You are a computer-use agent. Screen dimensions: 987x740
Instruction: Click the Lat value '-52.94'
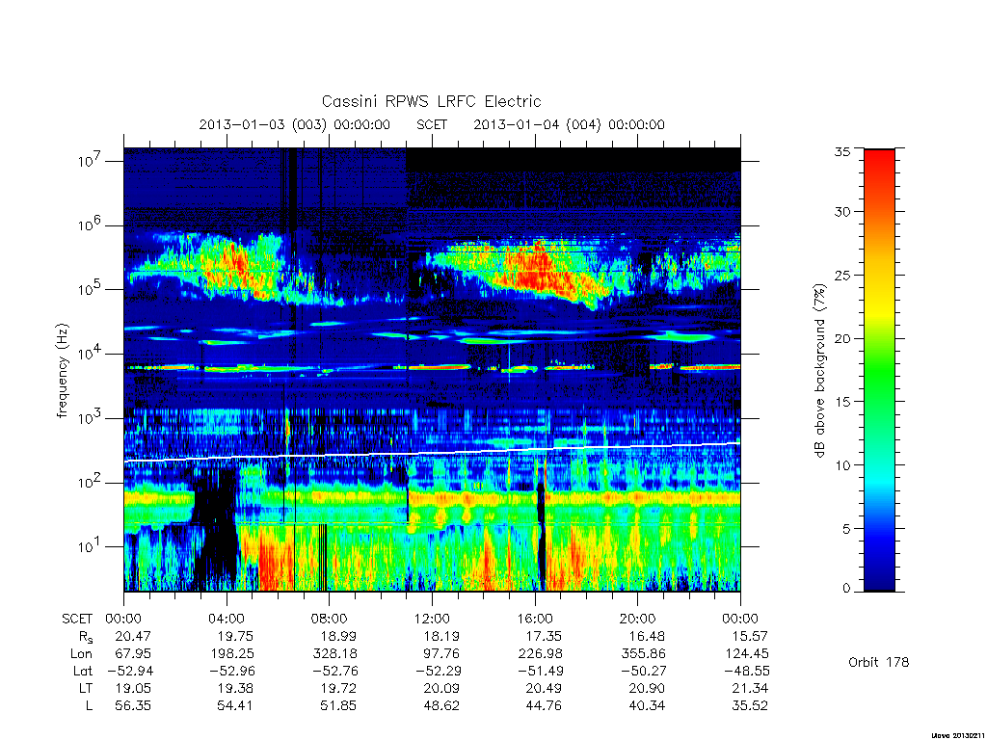click(129, 671)
